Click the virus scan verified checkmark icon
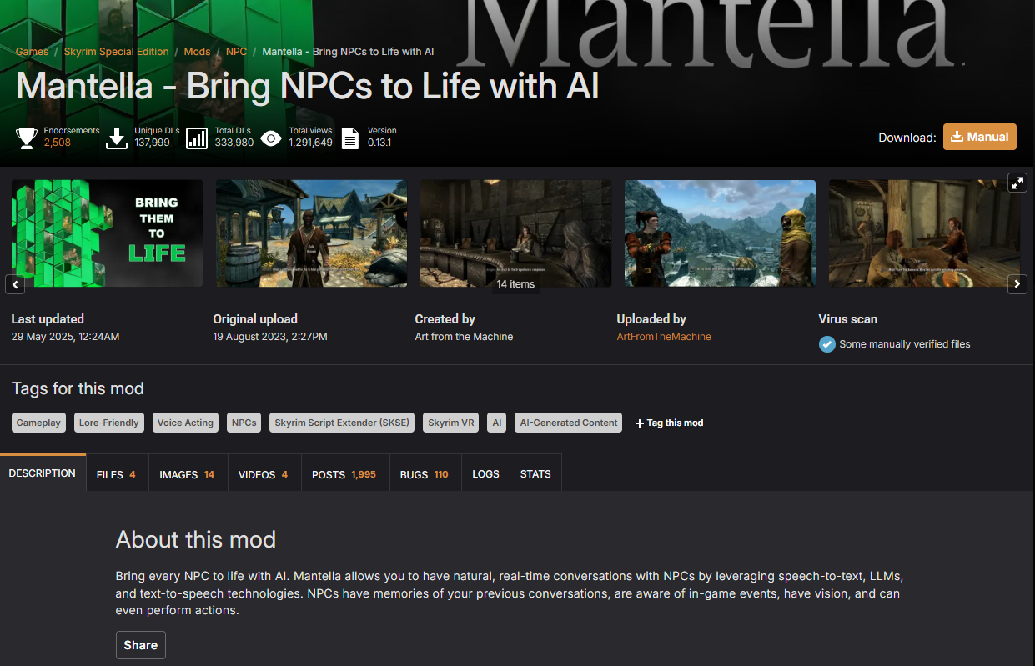 coord(826,344)
